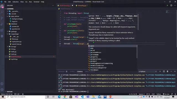Switch to the OUTPUT panel tab
This screenshot has width=177, height=99.
(72, 71)
